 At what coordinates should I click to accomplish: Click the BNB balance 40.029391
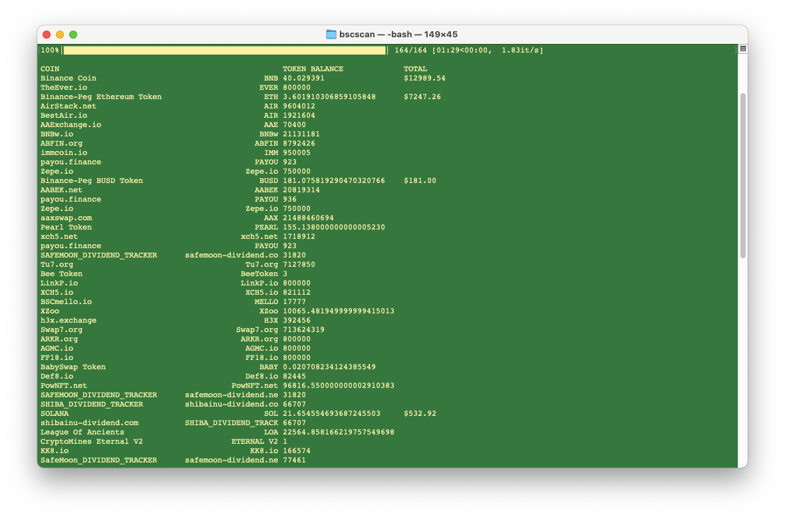[x=303, y=78]
